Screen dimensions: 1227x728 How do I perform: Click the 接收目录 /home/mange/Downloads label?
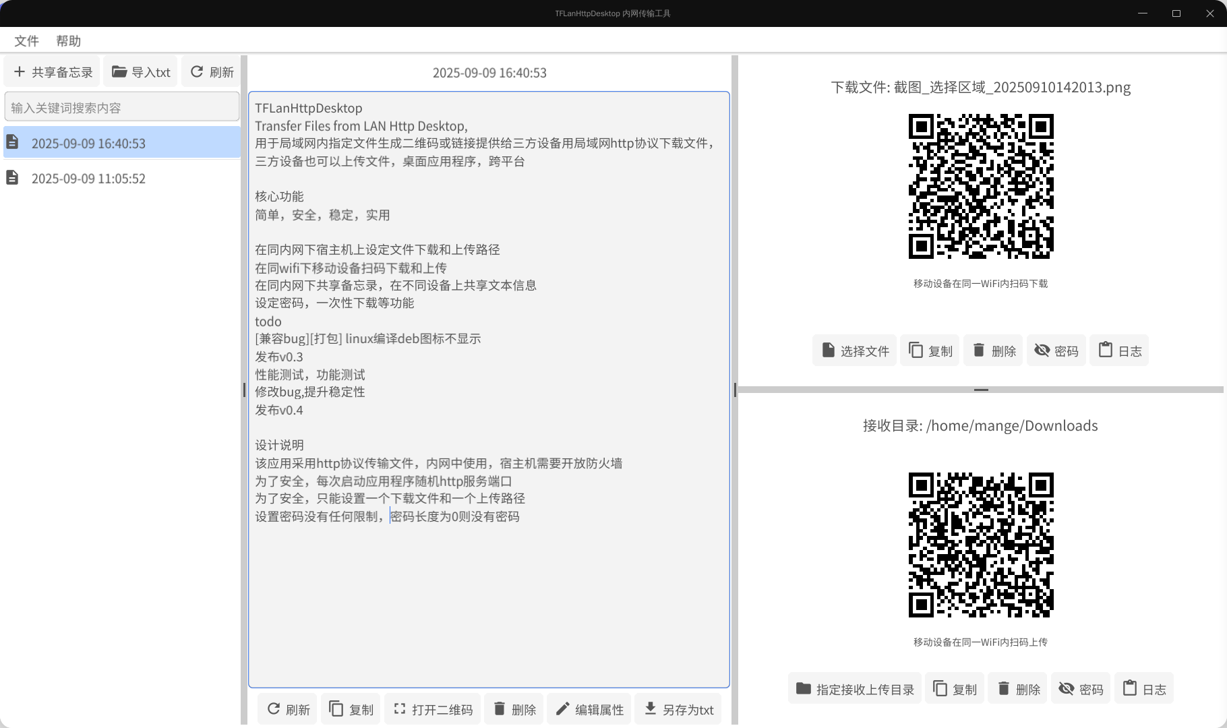[981, 425]
